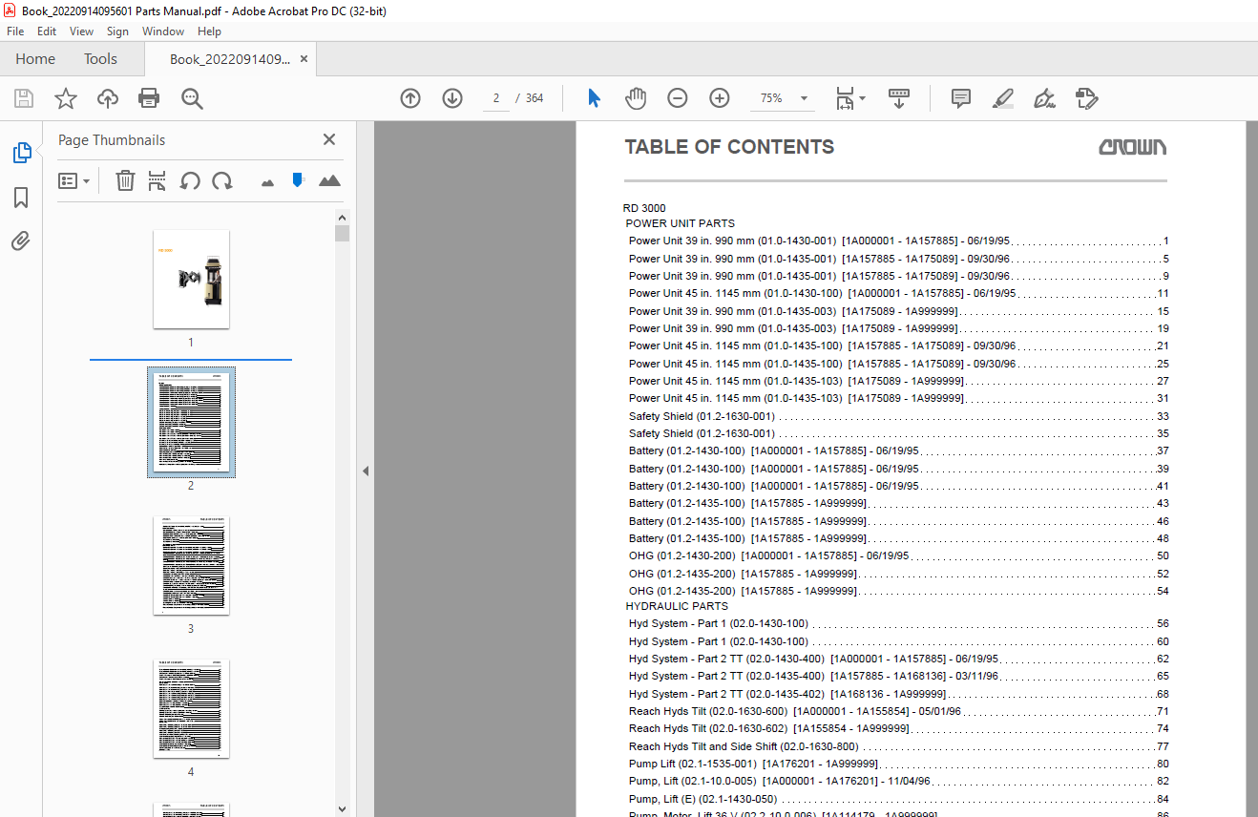Select page 3 thumbnail
This screenshot has width=1258, height=817.
pyautogui.click(x=191, y=566)
